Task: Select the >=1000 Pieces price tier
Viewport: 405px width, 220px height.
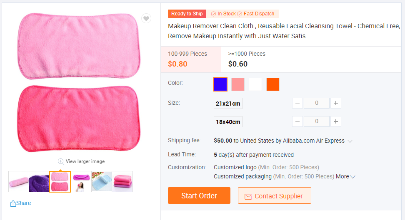Action: (x=247, y=59)
